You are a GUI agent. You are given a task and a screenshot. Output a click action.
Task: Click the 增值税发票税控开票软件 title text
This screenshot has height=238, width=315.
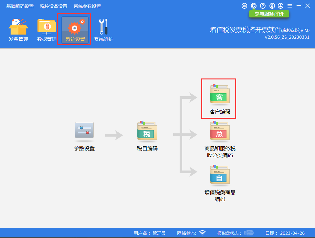coord(246,30)
